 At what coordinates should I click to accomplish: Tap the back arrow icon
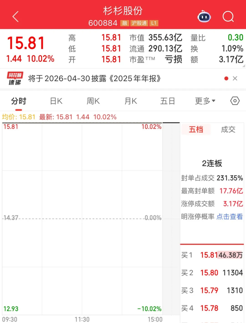click(x=15, y=17)
